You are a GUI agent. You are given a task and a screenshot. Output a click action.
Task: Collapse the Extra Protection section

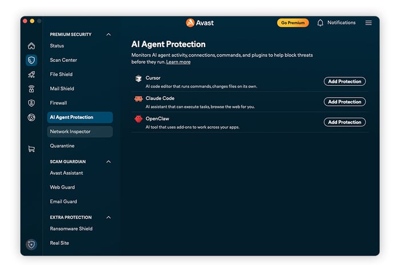[x=109, y=217]
